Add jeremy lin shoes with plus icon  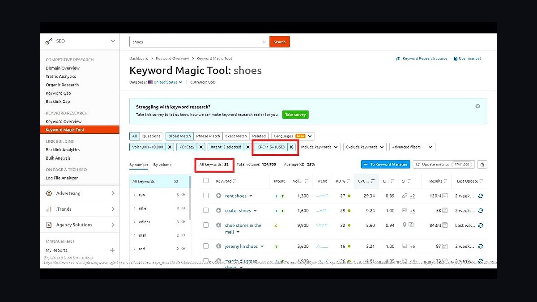[x=219, y=246]
